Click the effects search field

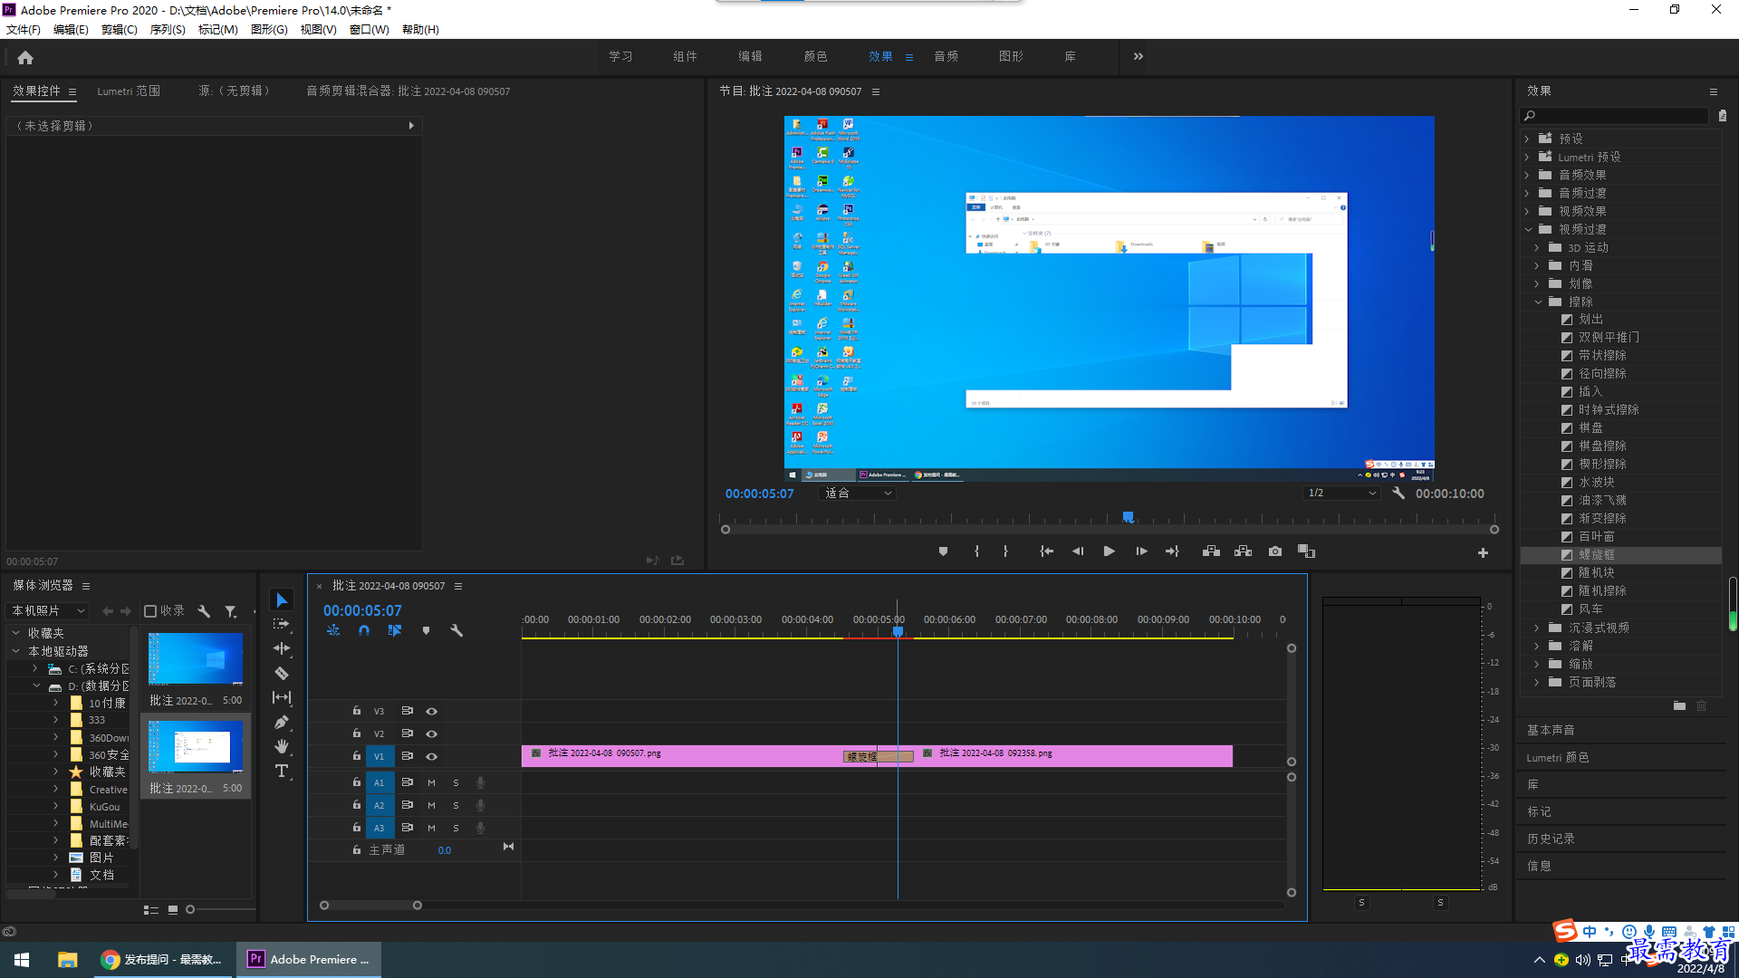pos(1614,116)
